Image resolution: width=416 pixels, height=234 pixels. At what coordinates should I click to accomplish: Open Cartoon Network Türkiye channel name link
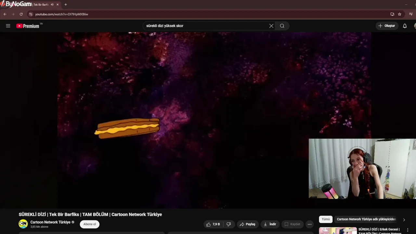click(x=50, y=222)
